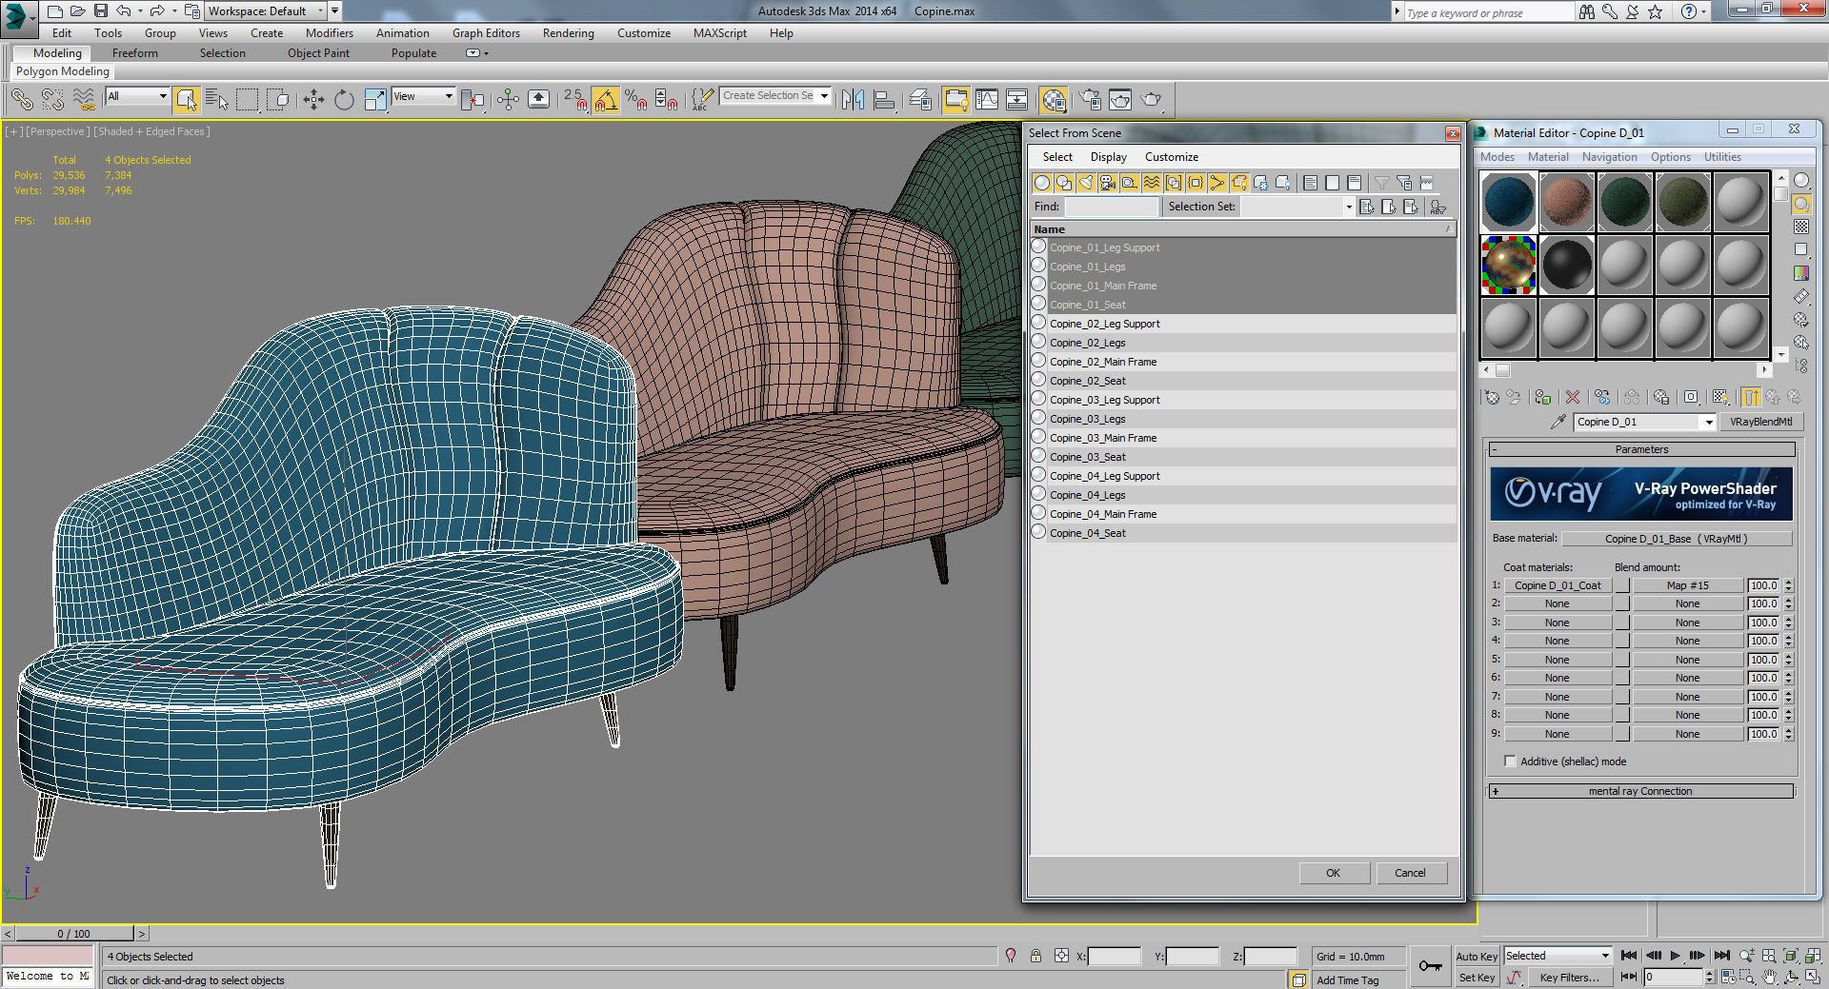Viewport: 1829px width, 989px height.
Task: Toggle Display Bone Objects filter icon
Action: pyautogui.click(x=1217, y=183)
